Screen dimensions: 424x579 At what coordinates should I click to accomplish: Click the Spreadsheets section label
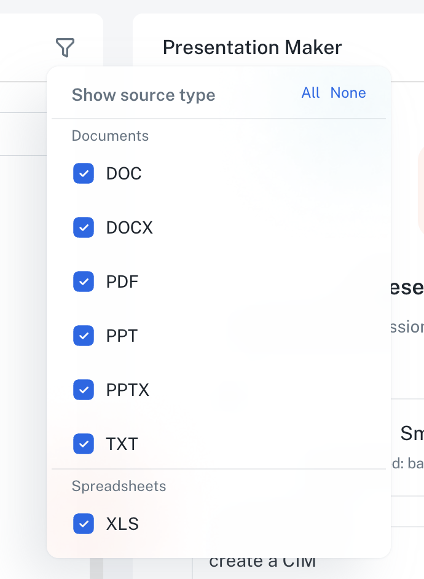tap(119, 486)
